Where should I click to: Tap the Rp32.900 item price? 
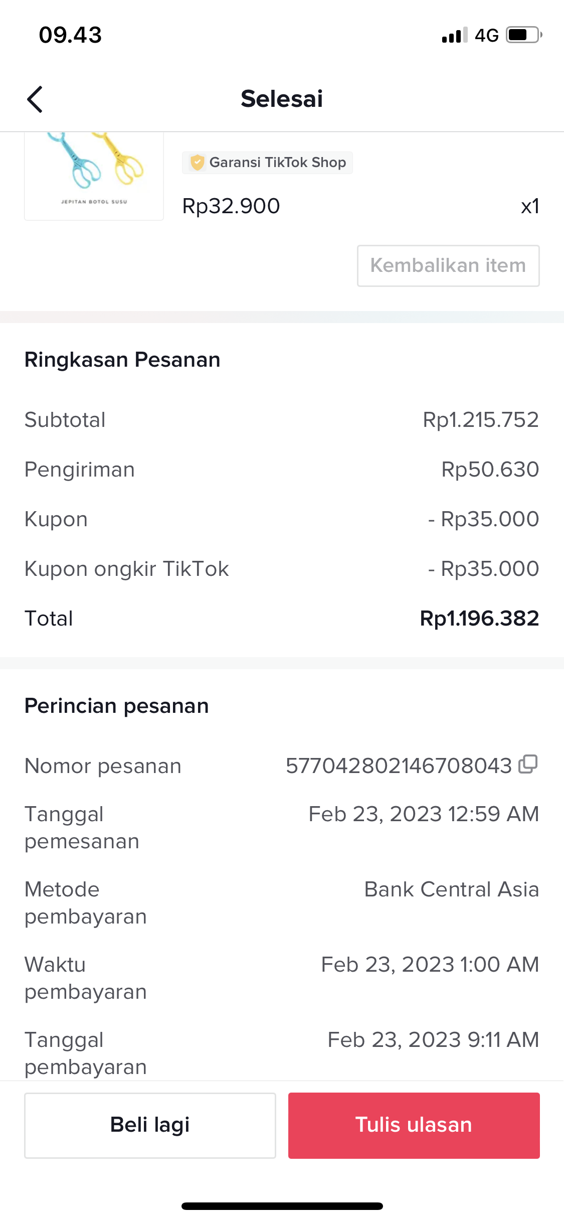click(231, 206)
